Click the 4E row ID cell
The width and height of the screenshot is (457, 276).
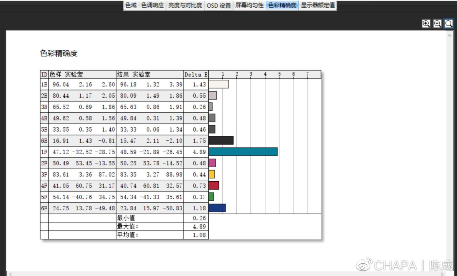[x=44, y=118]
